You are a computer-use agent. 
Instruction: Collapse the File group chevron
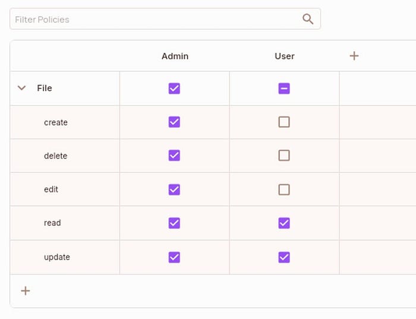click(x=22, y=88)
